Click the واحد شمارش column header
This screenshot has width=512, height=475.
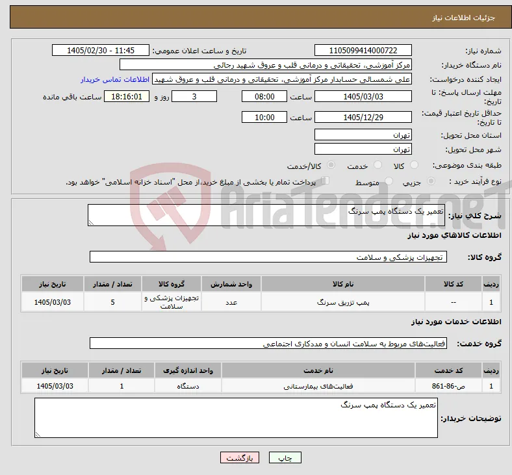pyautogui.click(x=231, y=284)
